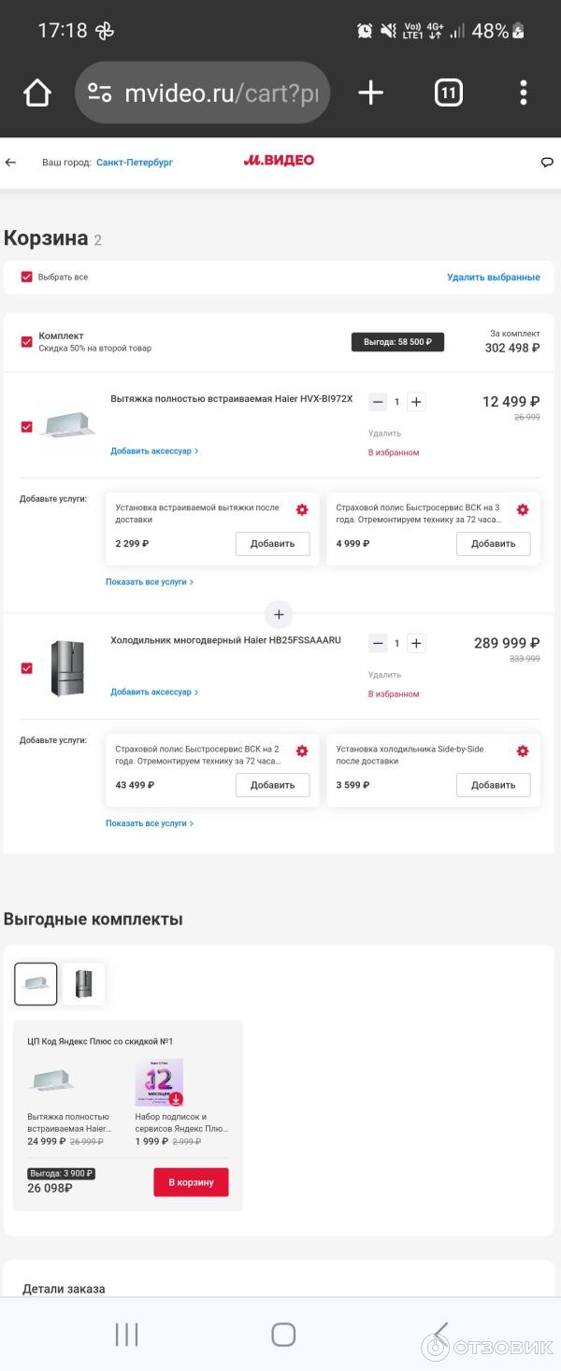Image resolution: width=561 pixels, height=1371 pixels.
Task: Deselect the Haier refrigerator item checkbox
Action: (x=27, y=668)
